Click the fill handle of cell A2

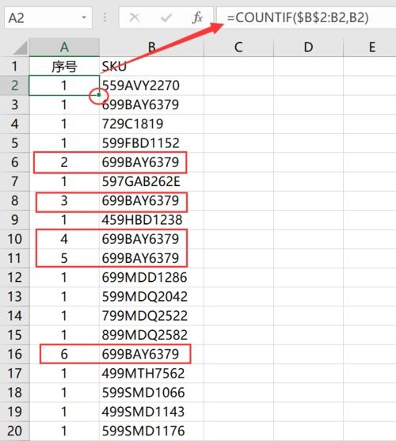pos(99,95)
